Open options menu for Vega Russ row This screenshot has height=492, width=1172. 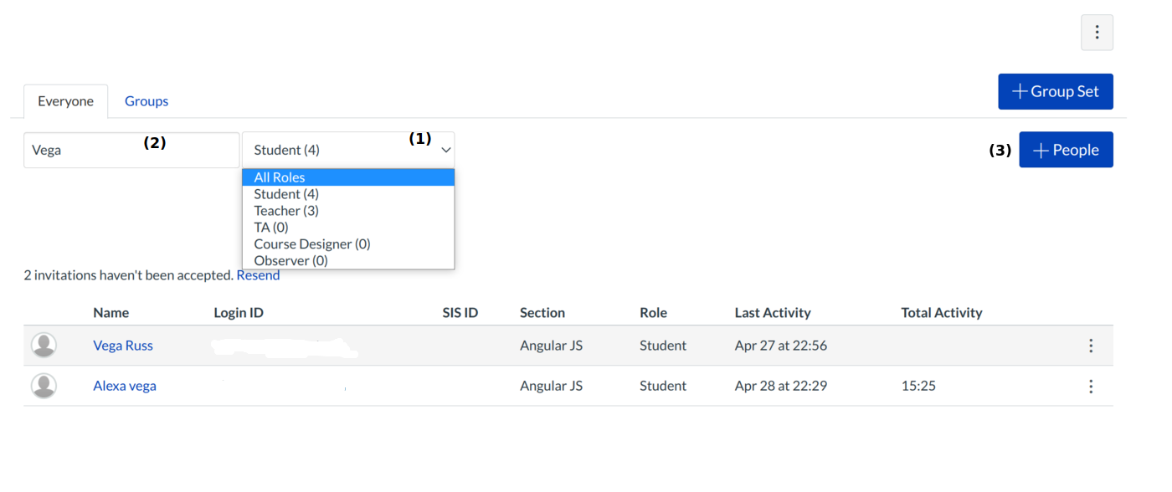(x=1091, y=346)
